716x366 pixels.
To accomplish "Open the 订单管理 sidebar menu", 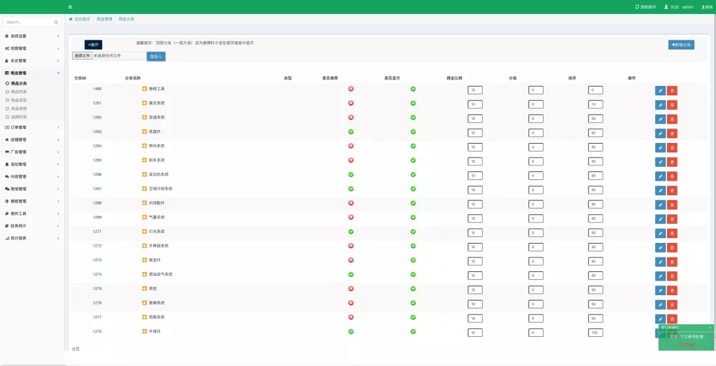I will coord(32,128).
